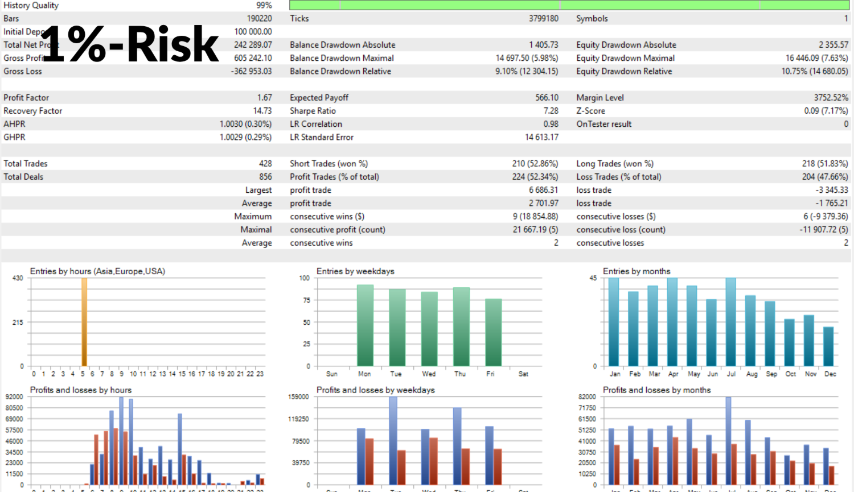
Task: Click the Gross Loss value -362 953.03
Action: click(x=251, y=71)
